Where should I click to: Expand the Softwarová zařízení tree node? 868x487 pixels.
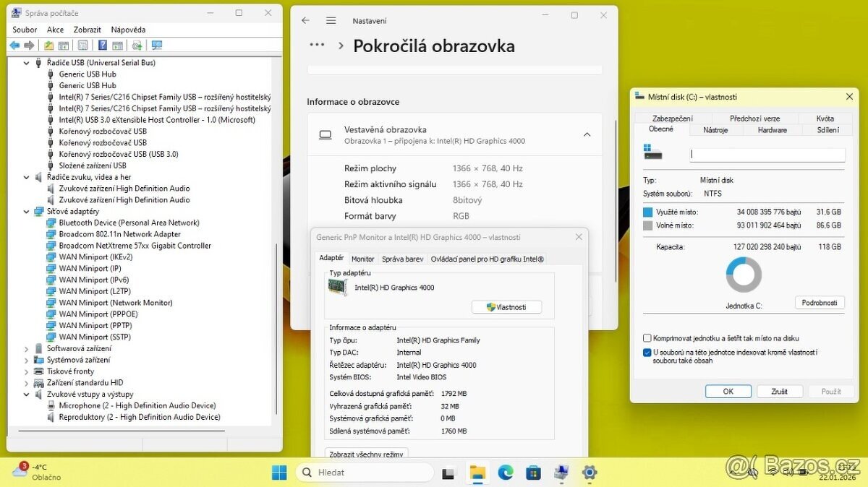[27, 348]
